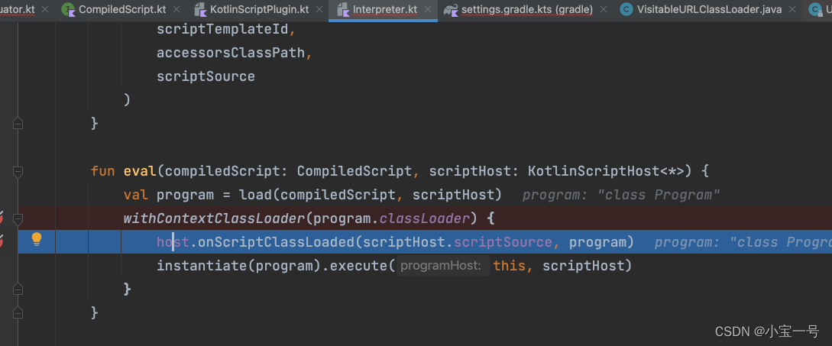The width and height of the screenshot is (832, 346).
Task: Click the Gradle elephant icon on settings.gradle.kts tab
Action: point(451,9)
